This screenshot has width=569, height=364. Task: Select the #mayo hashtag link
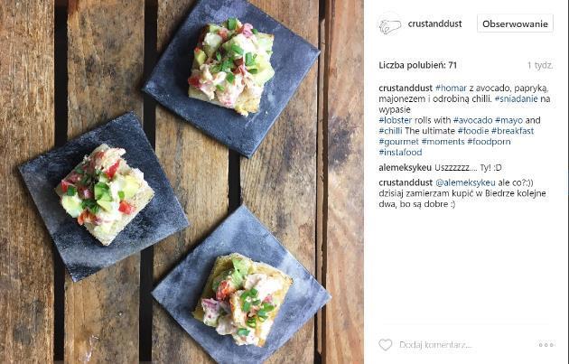[x=508, y=120]
